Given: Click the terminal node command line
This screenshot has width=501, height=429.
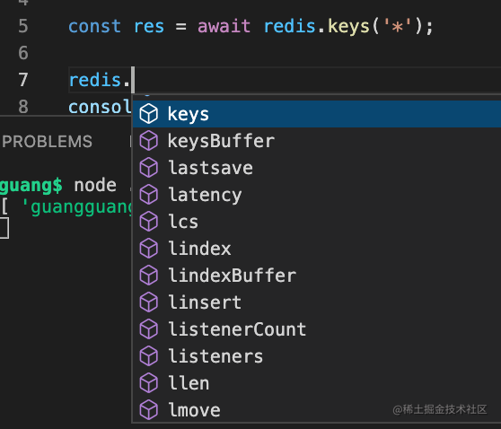Looking at the screenshot, I should point(66,185).
